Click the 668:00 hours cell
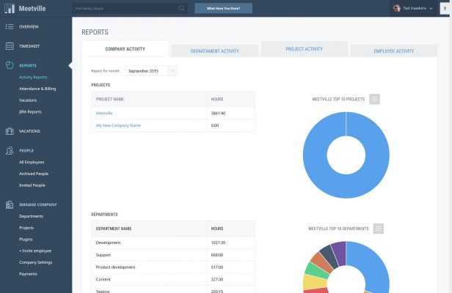 tap(230, 255)
